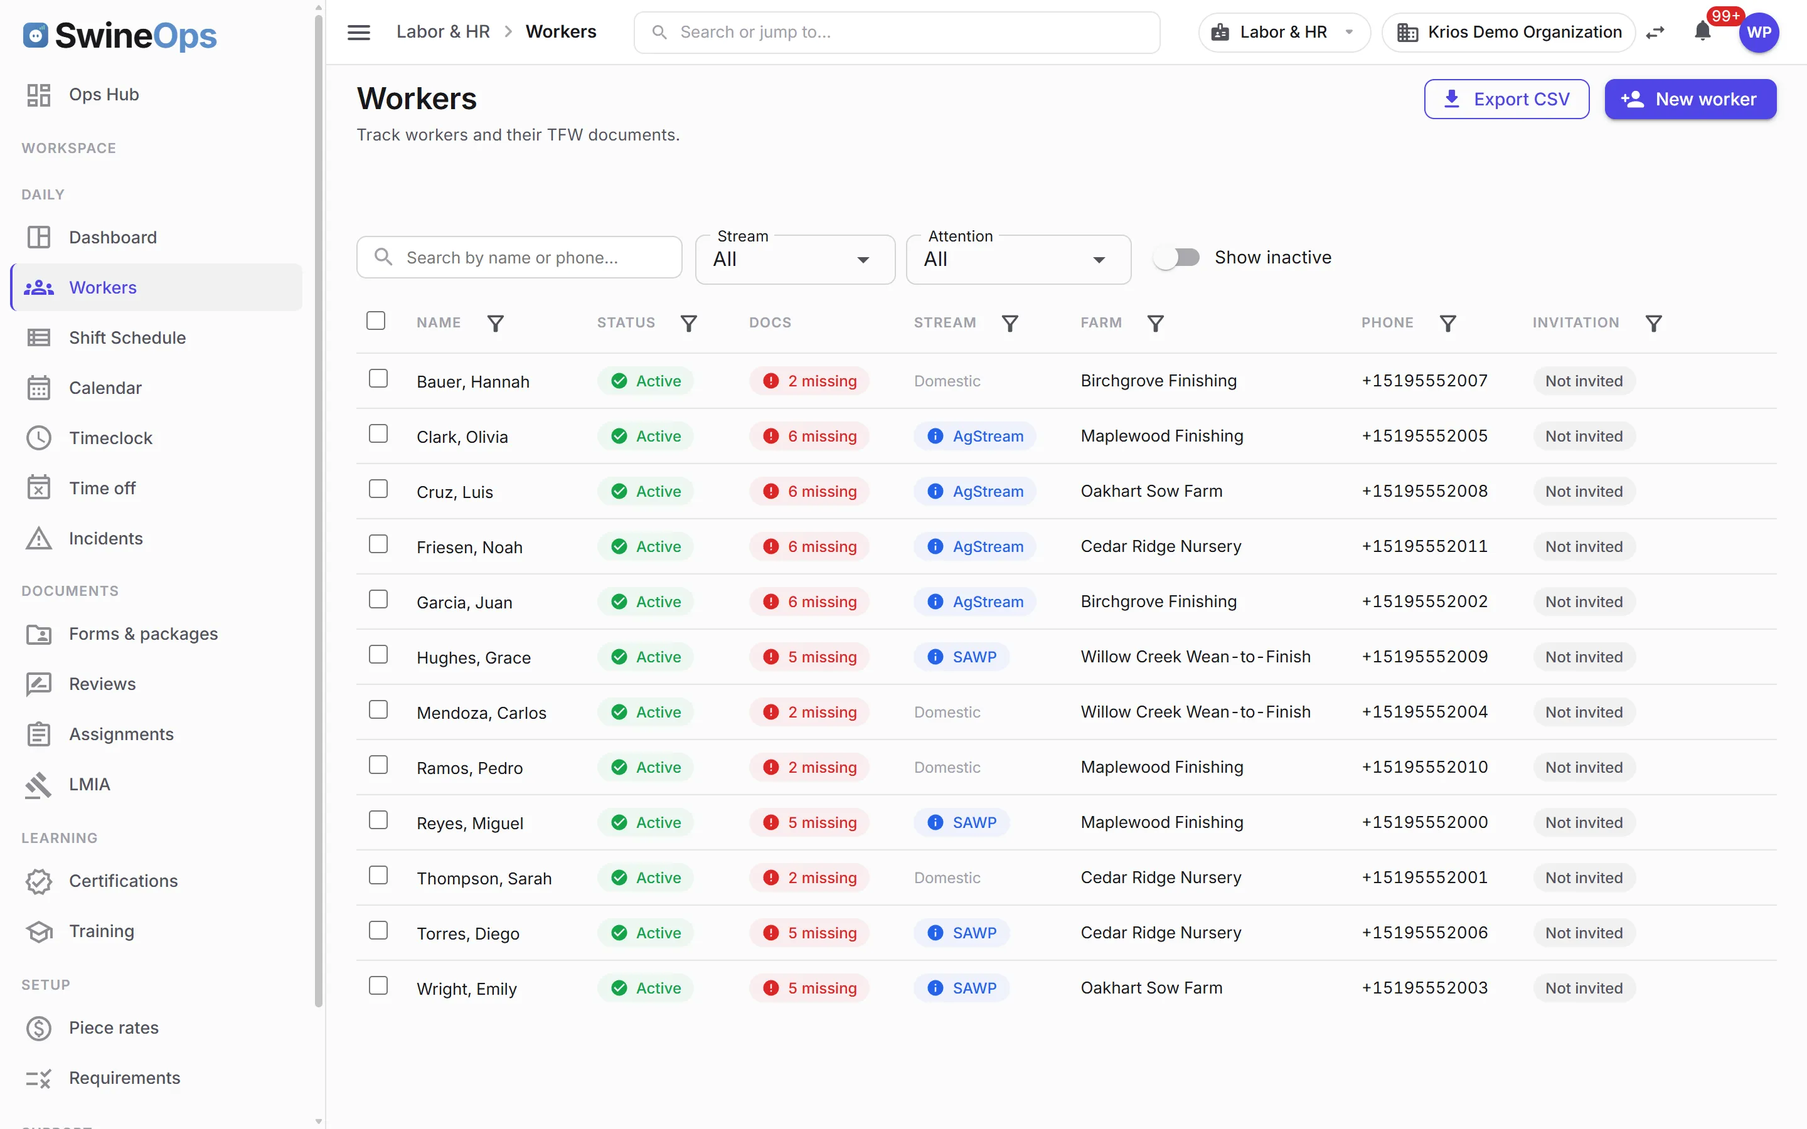Select the checkbox for Wright, Emily
The height and width of the screenshot is (1129, 1807).
tap(378, 985)
